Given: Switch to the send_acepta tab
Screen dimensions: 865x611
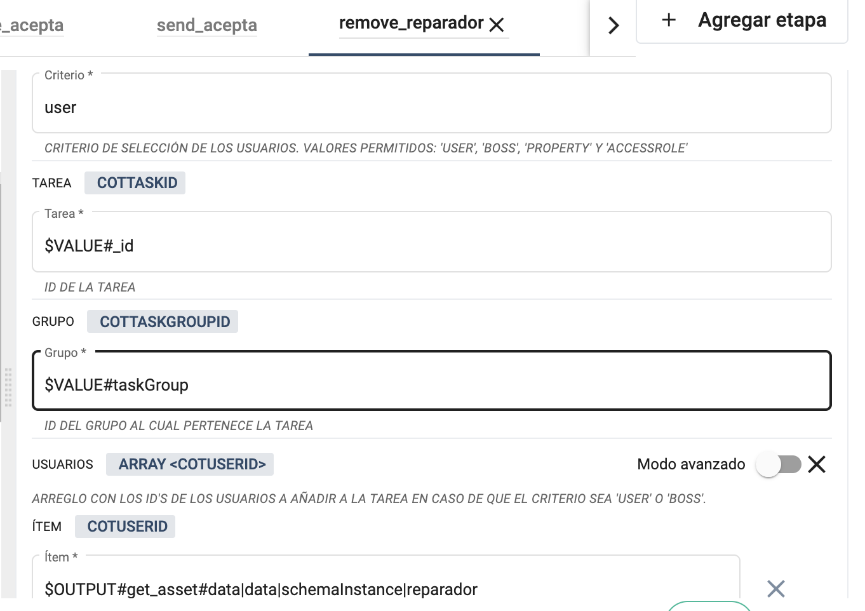Looking at the screenshot, I should coord(206,25).
